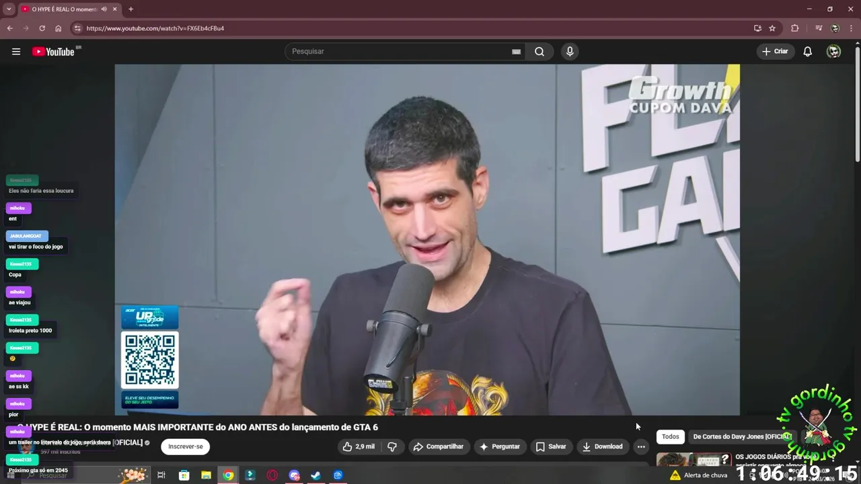Click chat message 'troleta preto 1000'

pyautogui.click(x=30, y=331)
